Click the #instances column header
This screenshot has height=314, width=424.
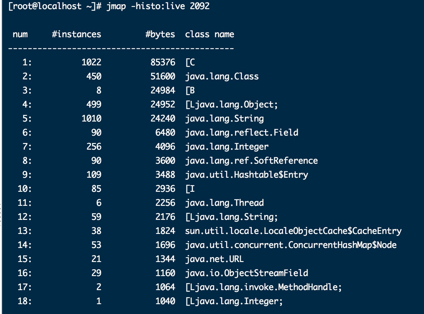tap(76, 34)
